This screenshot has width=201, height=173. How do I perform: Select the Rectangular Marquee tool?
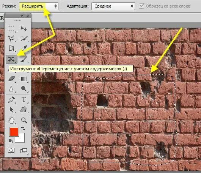pos(11,28)
